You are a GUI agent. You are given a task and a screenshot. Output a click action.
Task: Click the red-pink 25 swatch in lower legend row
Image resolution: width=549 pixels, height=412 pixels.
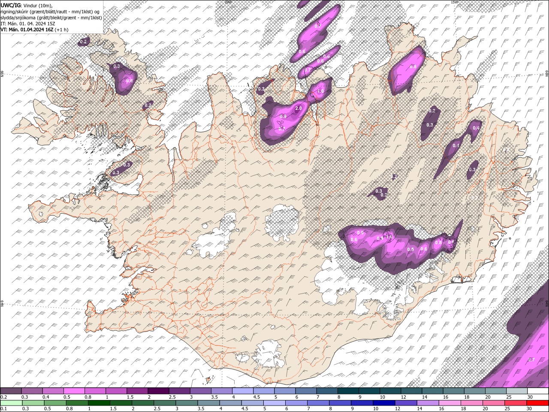[x=515, y=403]
